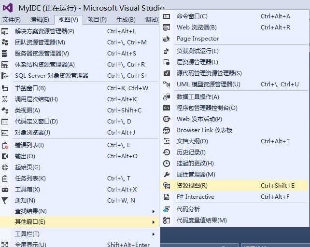The width and height of the screenshot is (310, 247).
Task: Click the 属性管理器 wrench icon
Action: click(167, 175)
